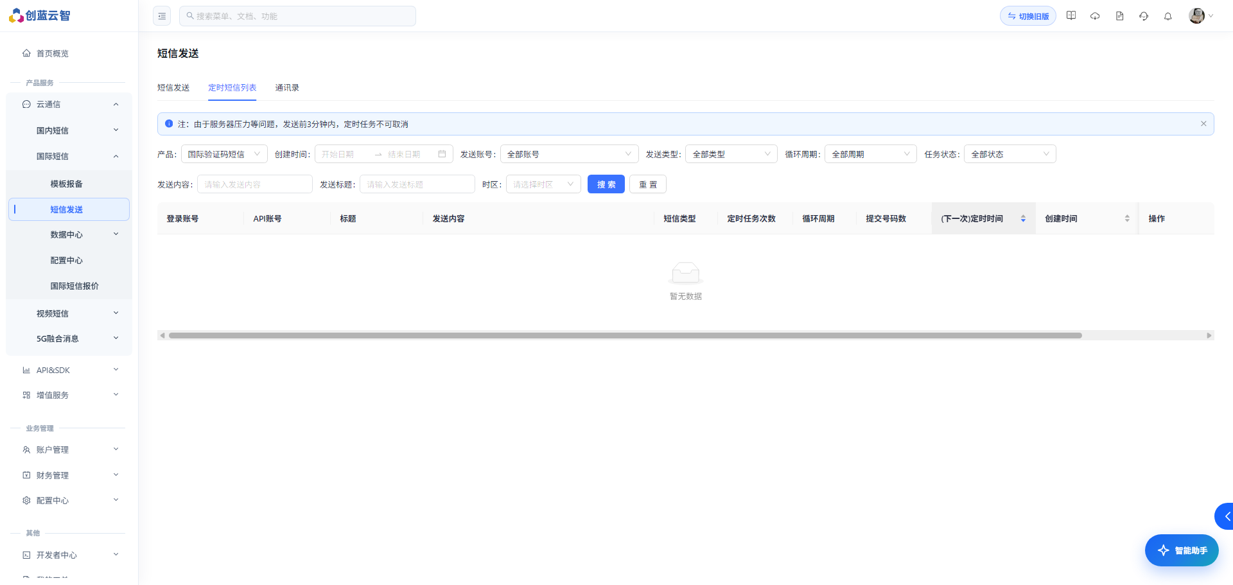The width and height of the screenshot is (1233, 585).
Task: Open the 智能助手 assistant button
Action: tap(1182, 550)
